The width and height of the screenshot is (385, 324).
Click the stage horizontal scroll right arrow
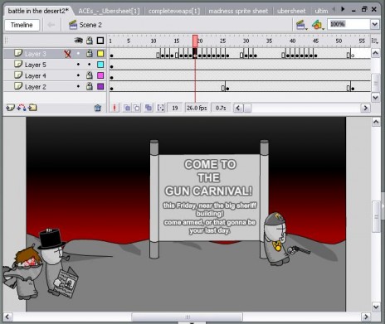pos(366,317)
